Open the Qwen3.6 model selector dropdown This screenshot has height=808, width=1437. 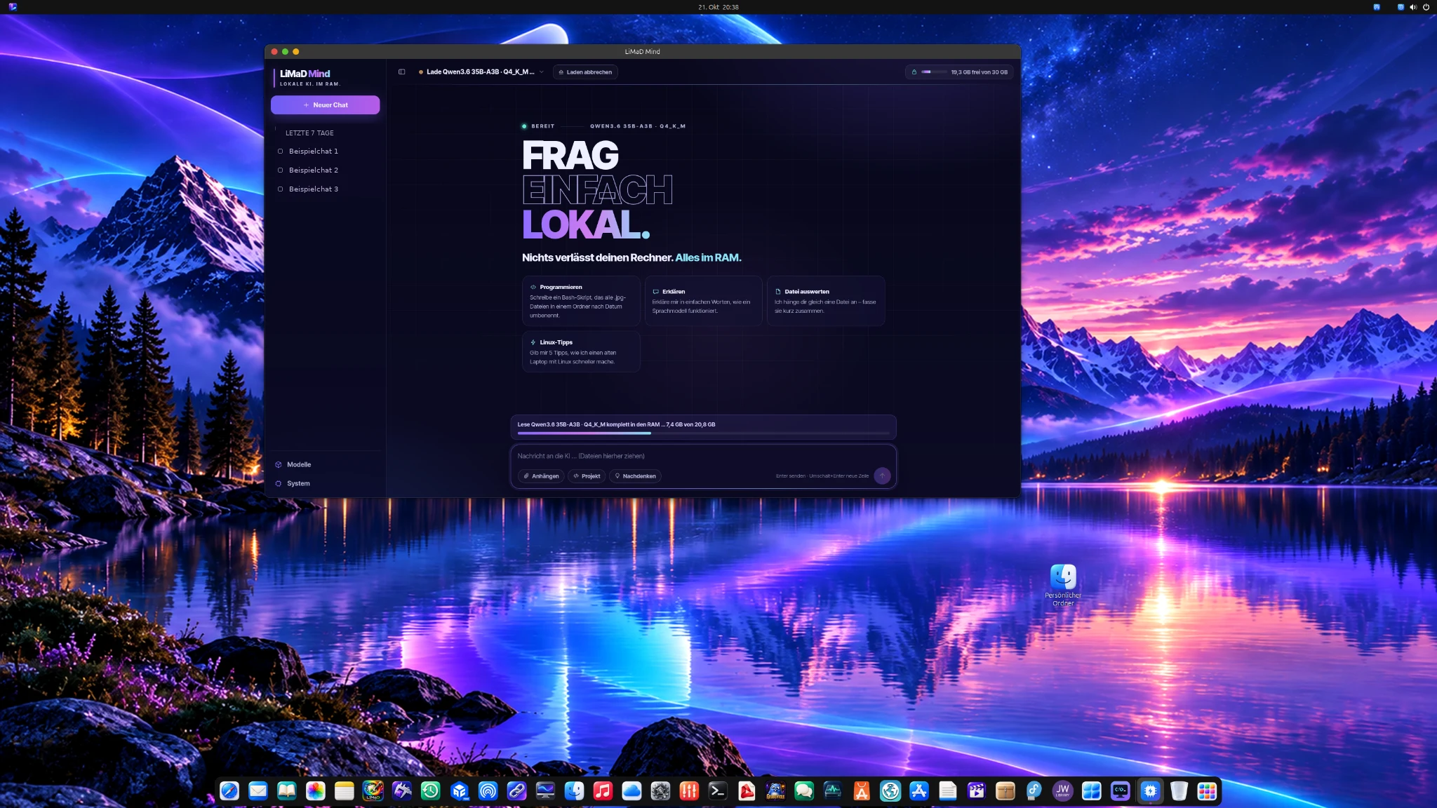pos(481,72)
